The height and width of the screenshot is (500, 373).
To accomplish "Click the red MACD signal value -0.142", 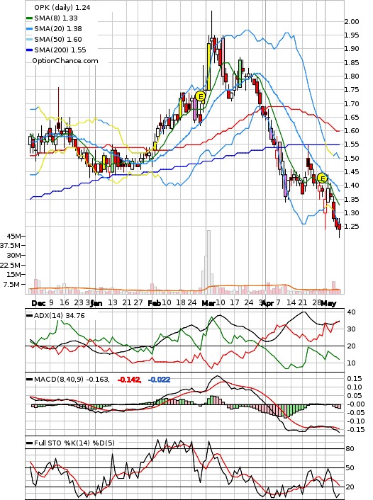I will 129,380.
